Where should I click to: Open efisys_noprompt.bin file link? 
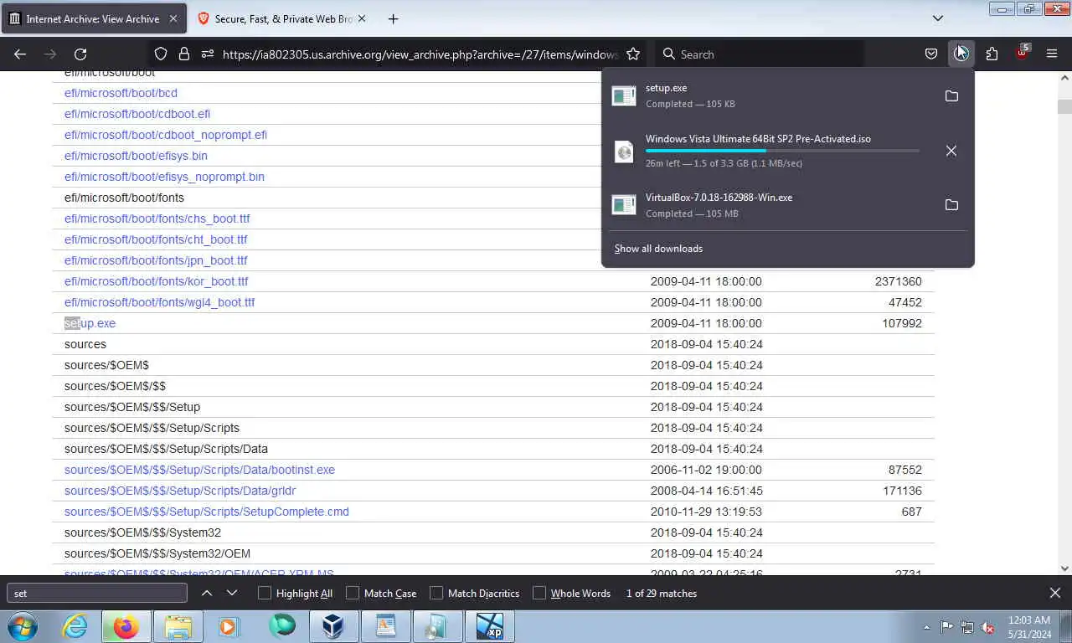164,177
